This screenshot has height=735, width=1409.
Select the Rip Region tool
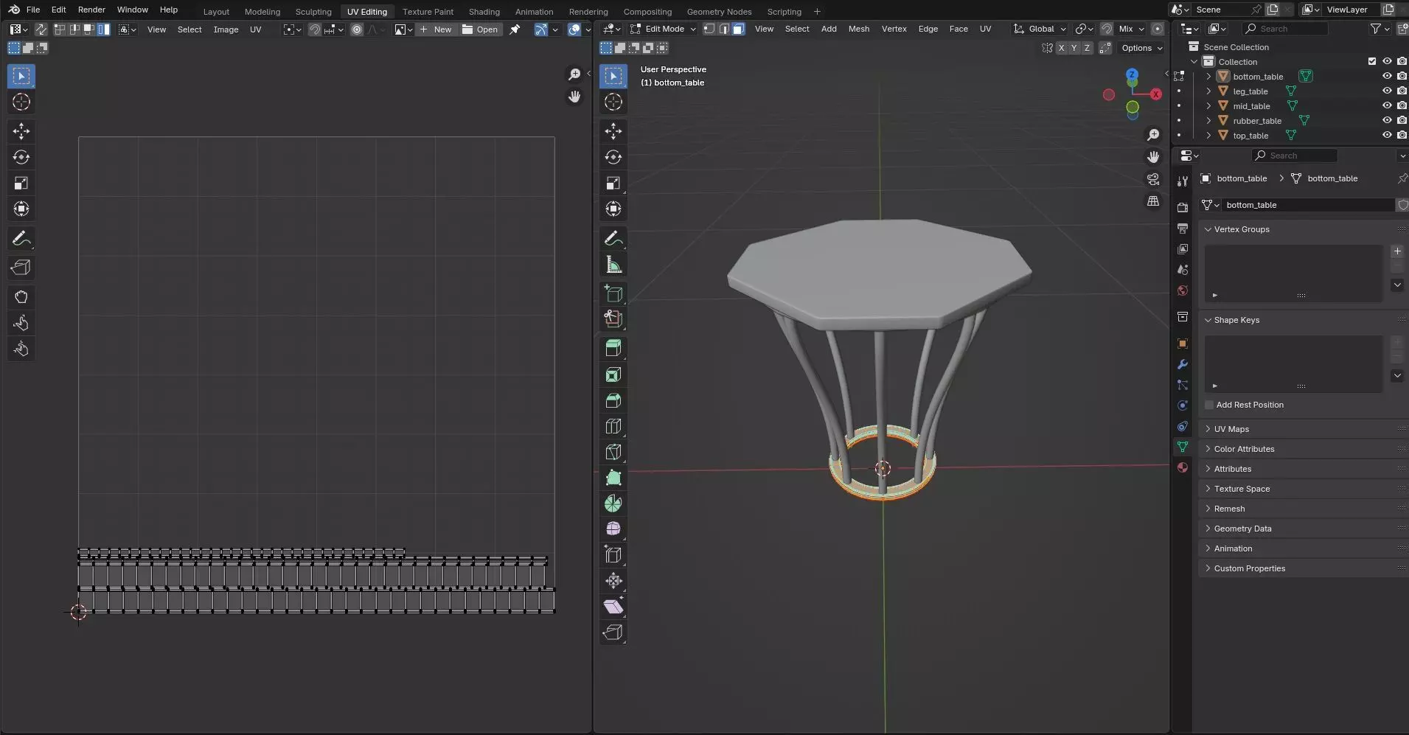tap(613, 633)
